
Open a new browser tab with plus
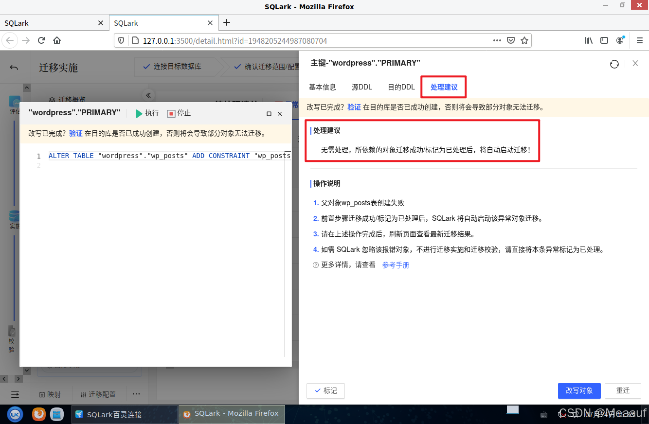(227, 22)
